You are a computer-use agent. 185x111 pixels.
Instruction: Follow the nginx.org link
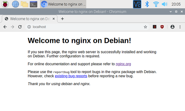point(123,64)
